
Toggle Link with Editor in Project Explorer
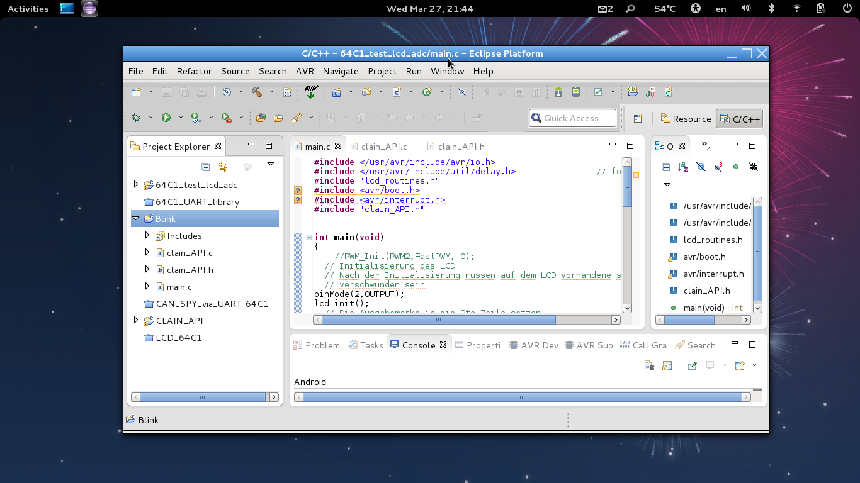click(223, 167)
